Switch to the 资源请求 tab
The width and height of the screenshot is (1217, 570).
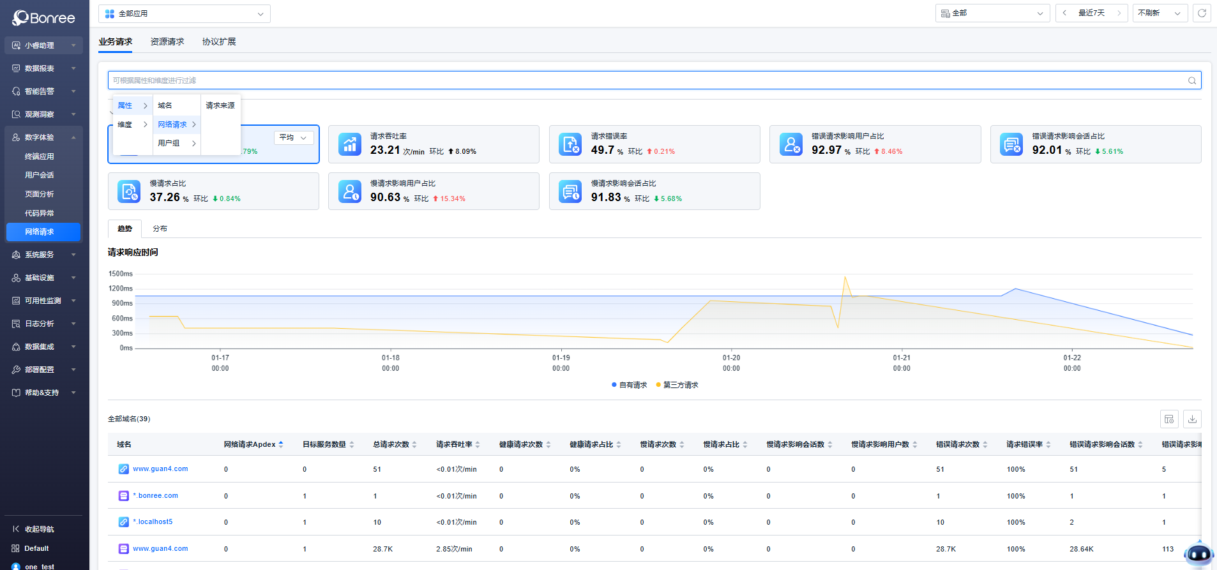click(167, 42)
